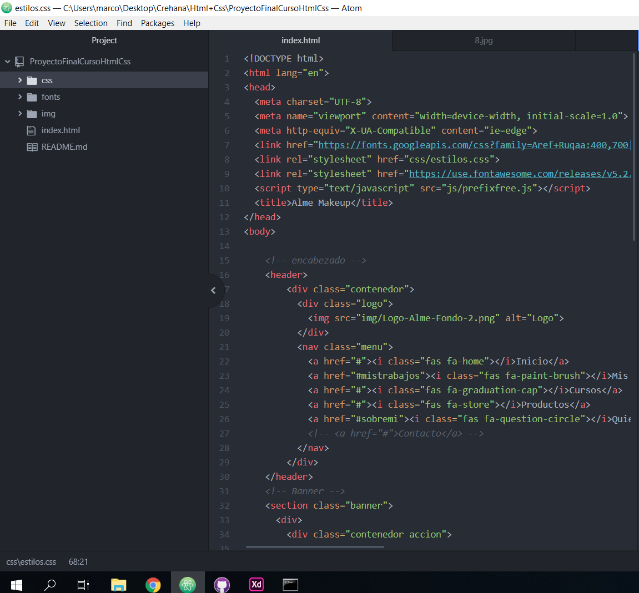The image size is (639, 593).
Task: Open the Edit menu
Action: [32, 23]
